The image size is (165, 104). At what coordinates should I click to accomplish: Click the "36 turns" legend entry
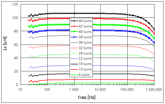(x=85, y=42)
